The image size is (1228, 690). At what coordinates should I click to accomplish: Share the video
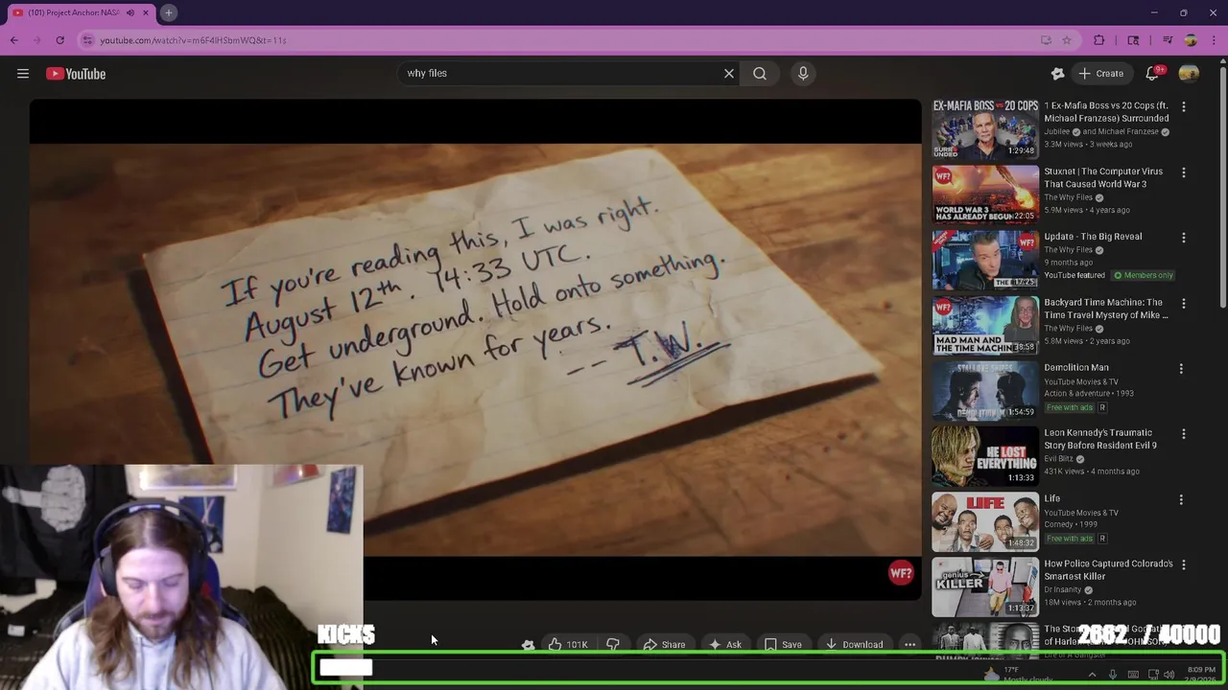(664, 645)
